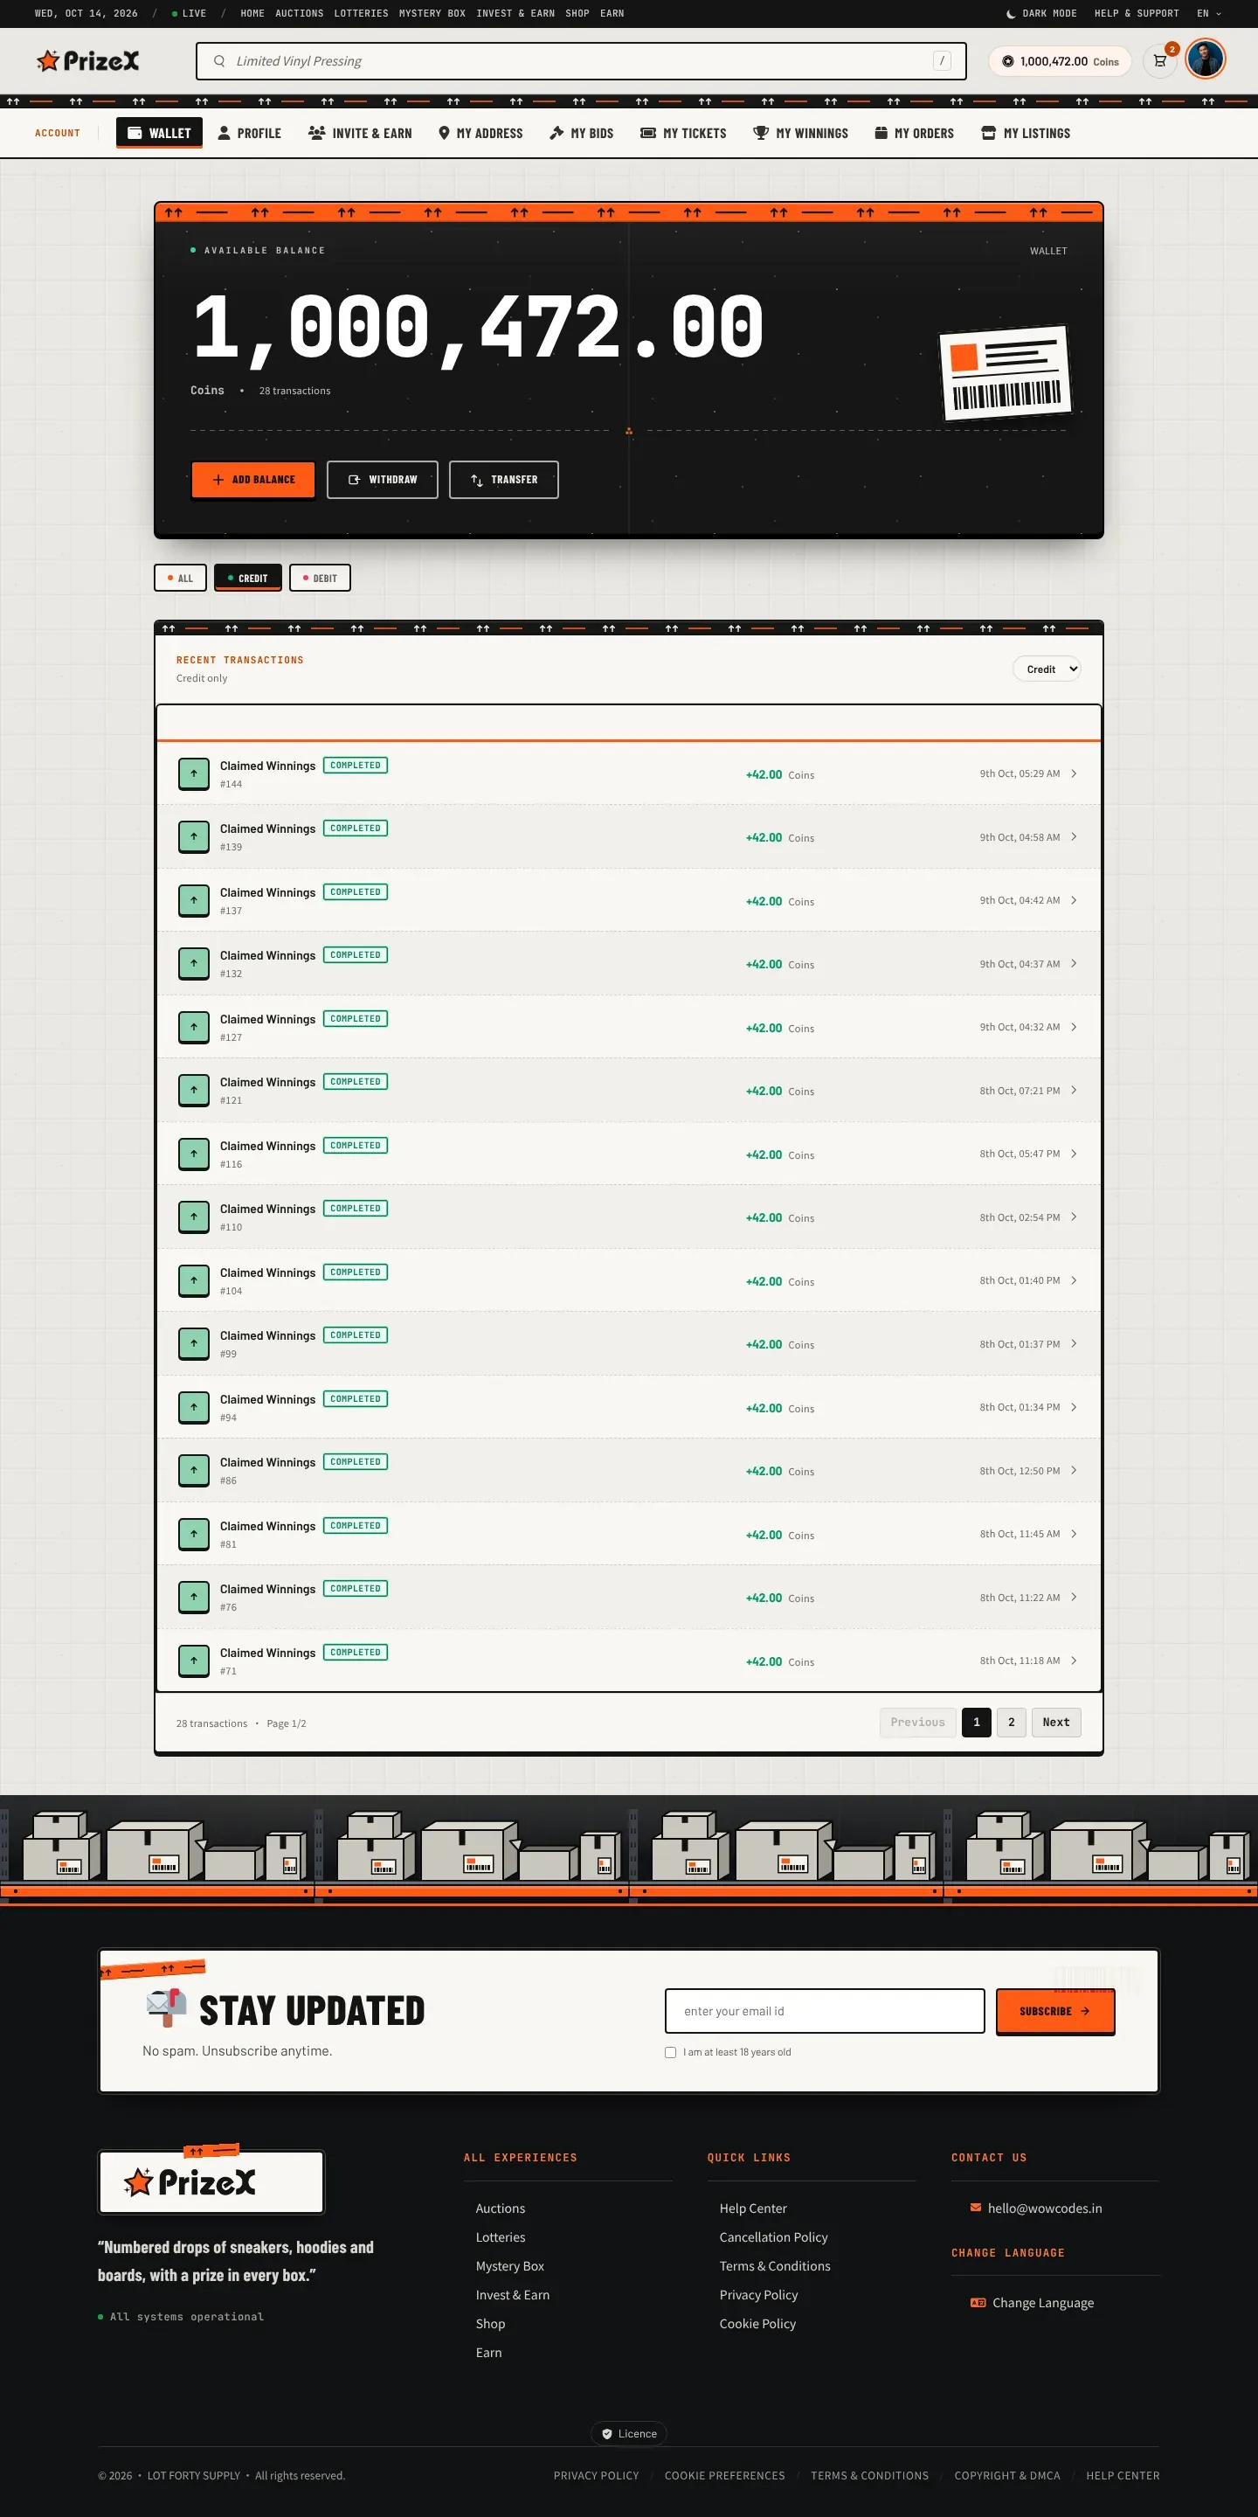Open the Licence badge
This screenshot has width=1258, height=2517.
(x=629, y=2434)
